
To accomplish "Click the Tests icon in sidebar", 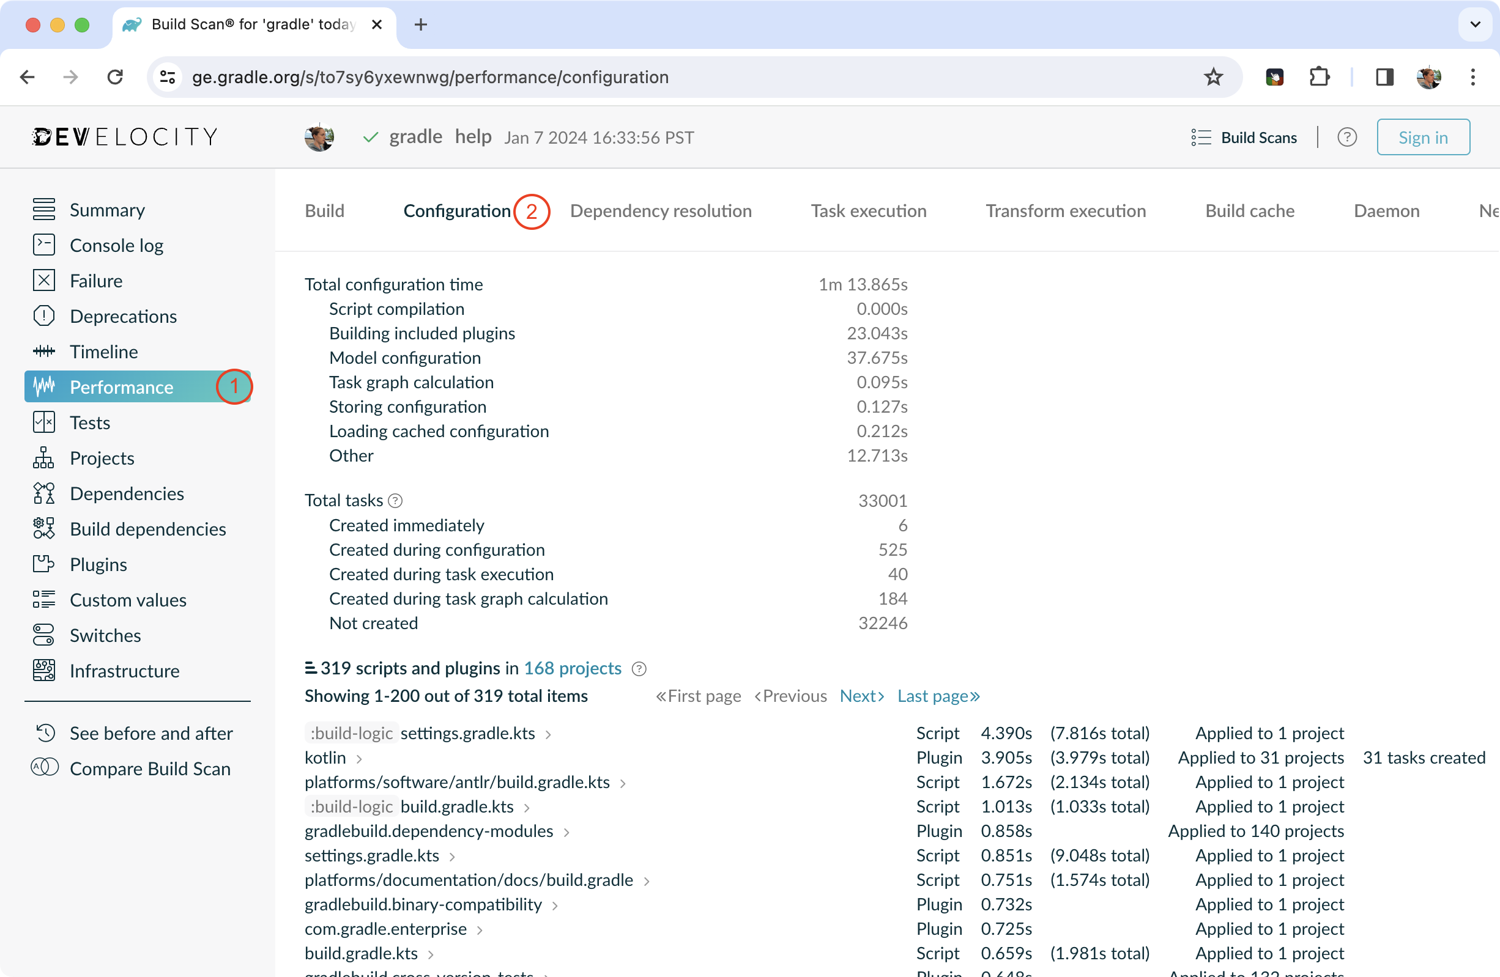I will tap(43, 422).
